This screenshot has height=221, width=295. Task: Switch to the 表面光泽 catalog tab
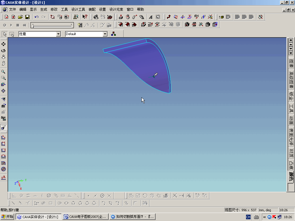(x=291, y=137)
